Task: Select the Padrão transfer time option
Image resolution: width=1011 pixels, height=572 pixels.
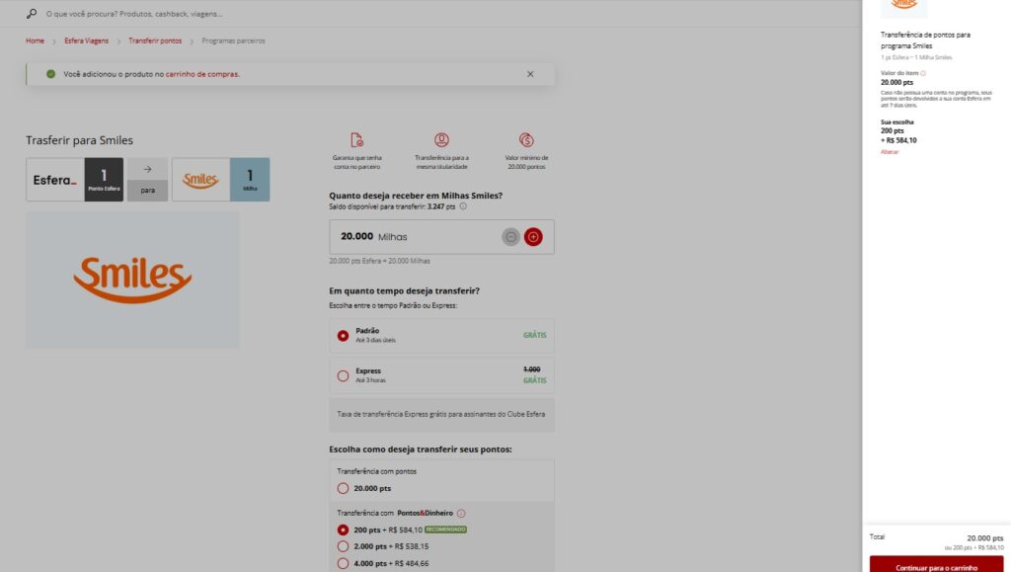Action: point(344,335)
